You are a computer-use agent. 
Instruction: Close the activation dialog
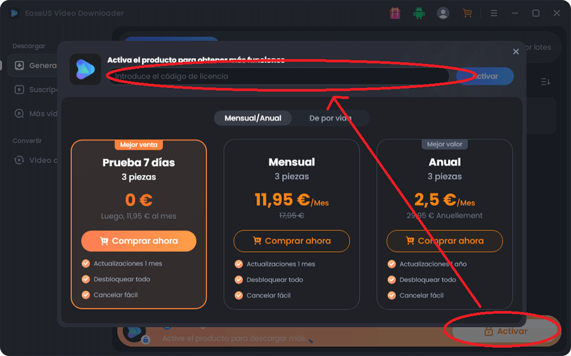pyautogui.click(x=516, y=52)
